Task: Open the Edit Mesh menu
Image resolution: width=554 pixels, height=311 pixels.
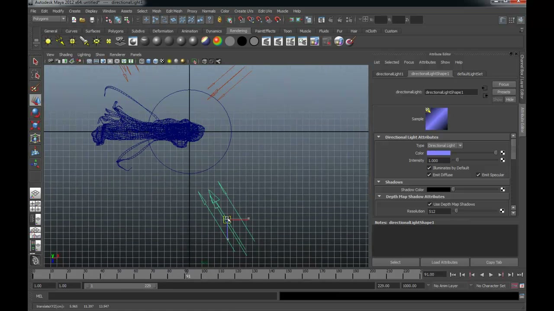Action: (x=174, y=11)
